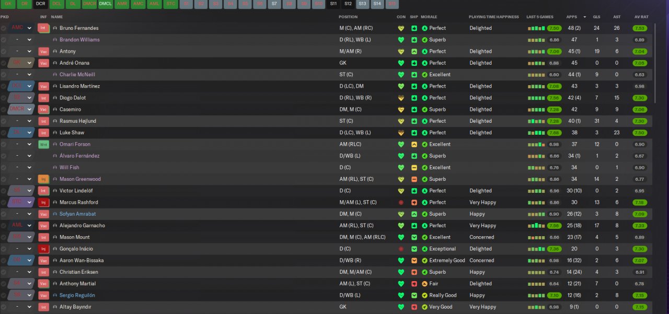Image resolution: width=669 pixels, height=314 pixels.
Task: Click Aaron Wan-Bissaka's orange sharpness icon
Action: [414, 260]
